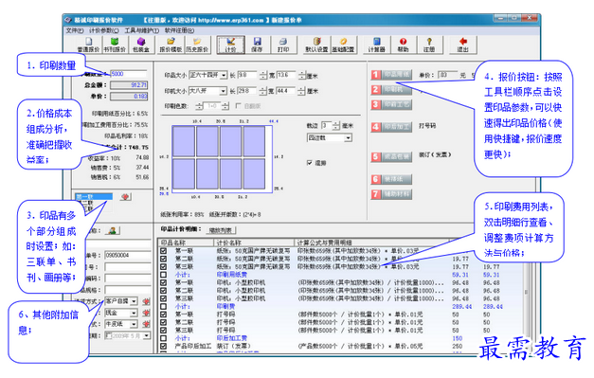Toggle the 自翻版 checkbox

point(239,106)
